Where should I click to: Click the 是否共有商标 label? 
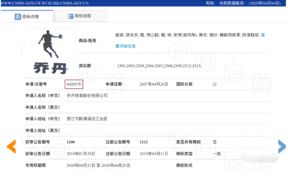[189, 142]
